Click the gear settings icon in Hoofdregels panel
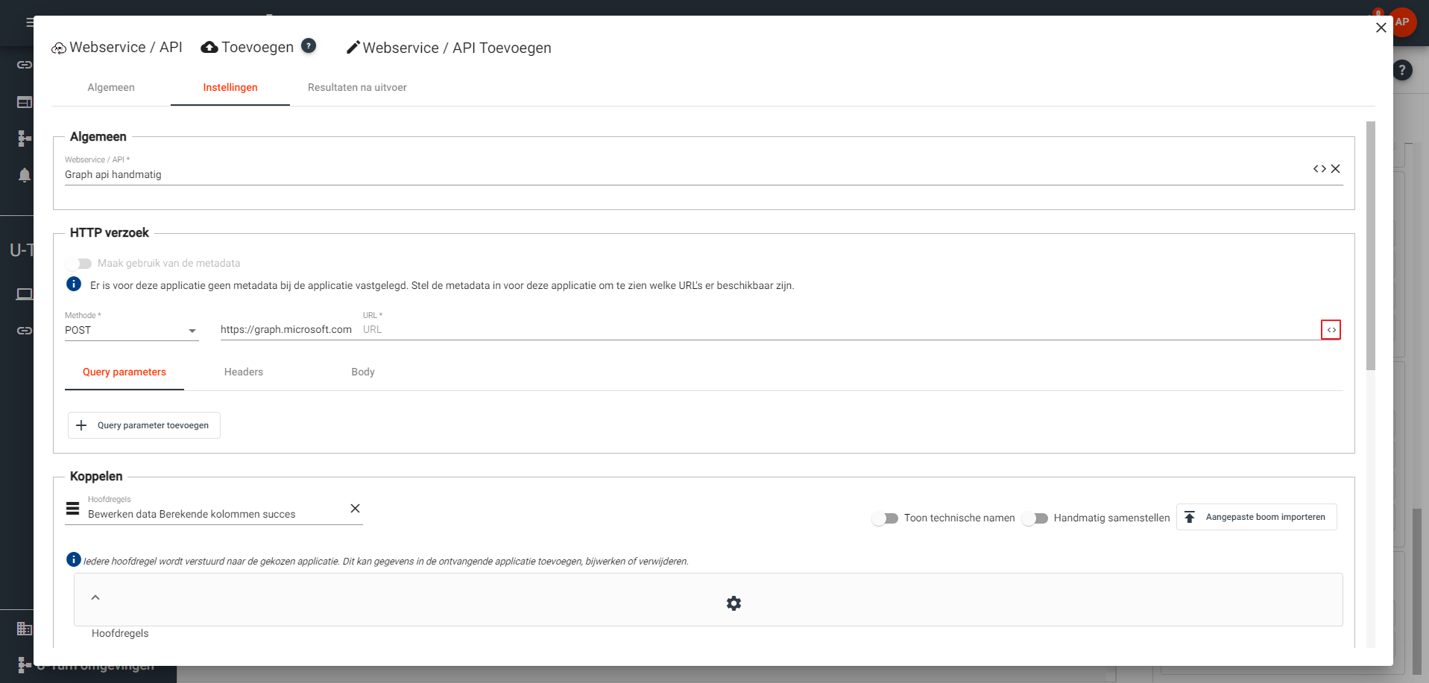Screen dimensions: 1429x683 [x=734, y=603]
